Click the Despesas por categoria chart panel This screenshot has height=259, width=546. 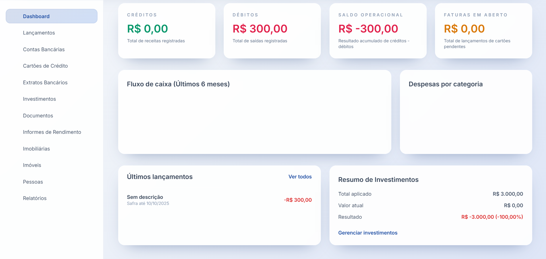pos(465,112)
